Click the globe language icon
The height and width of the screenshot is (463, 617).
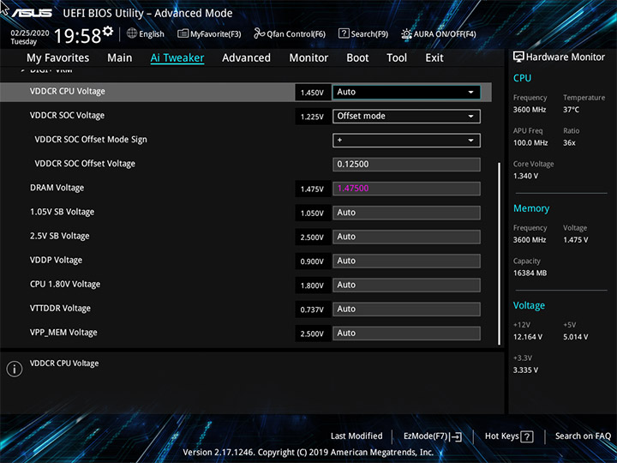pos(132,33)
